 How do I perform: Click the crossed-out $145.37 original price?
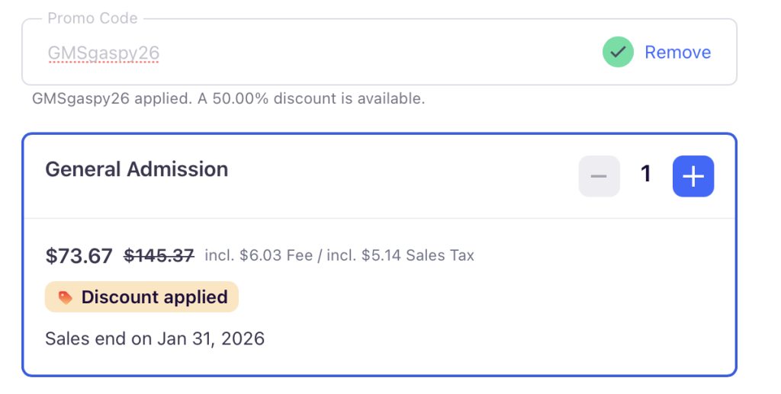(159, 256)
